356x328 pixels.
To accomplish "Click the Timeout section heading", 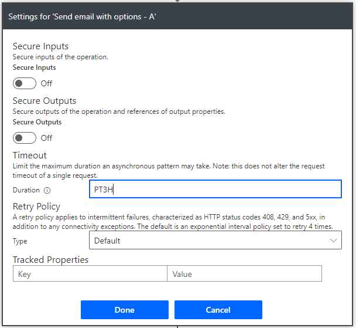I will click(30, 155).
